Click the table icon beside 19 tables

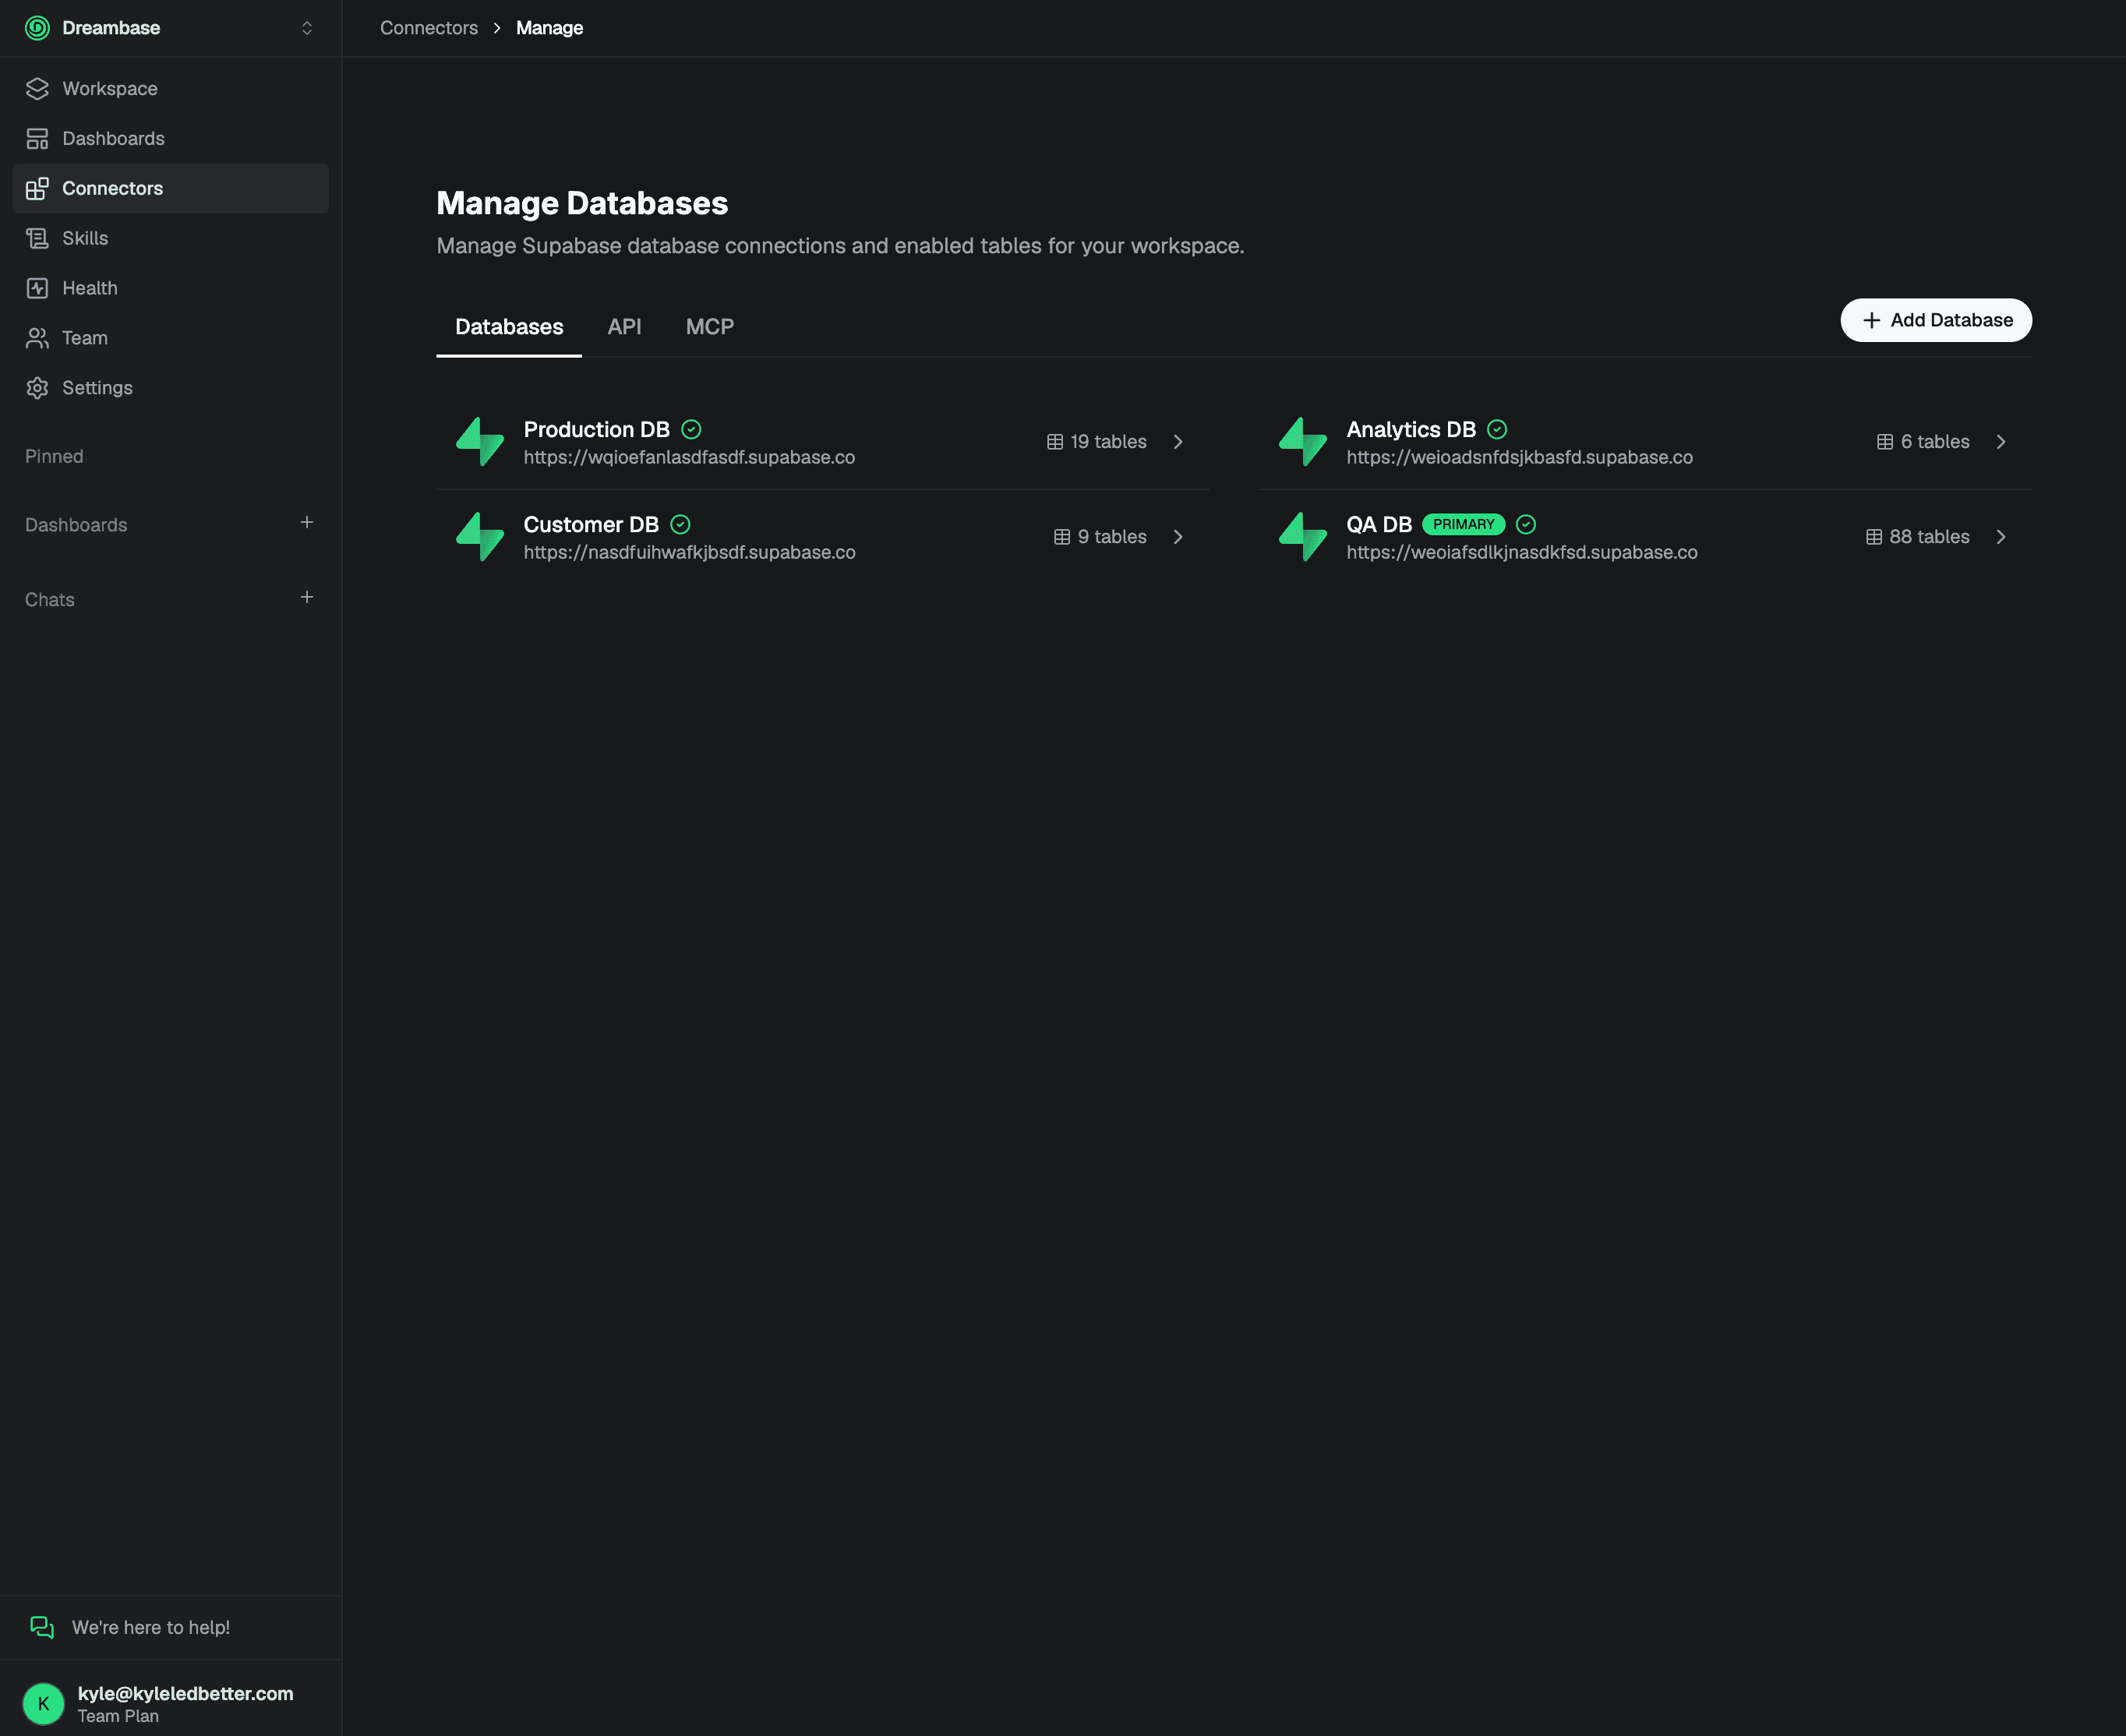coord(1055,442)
